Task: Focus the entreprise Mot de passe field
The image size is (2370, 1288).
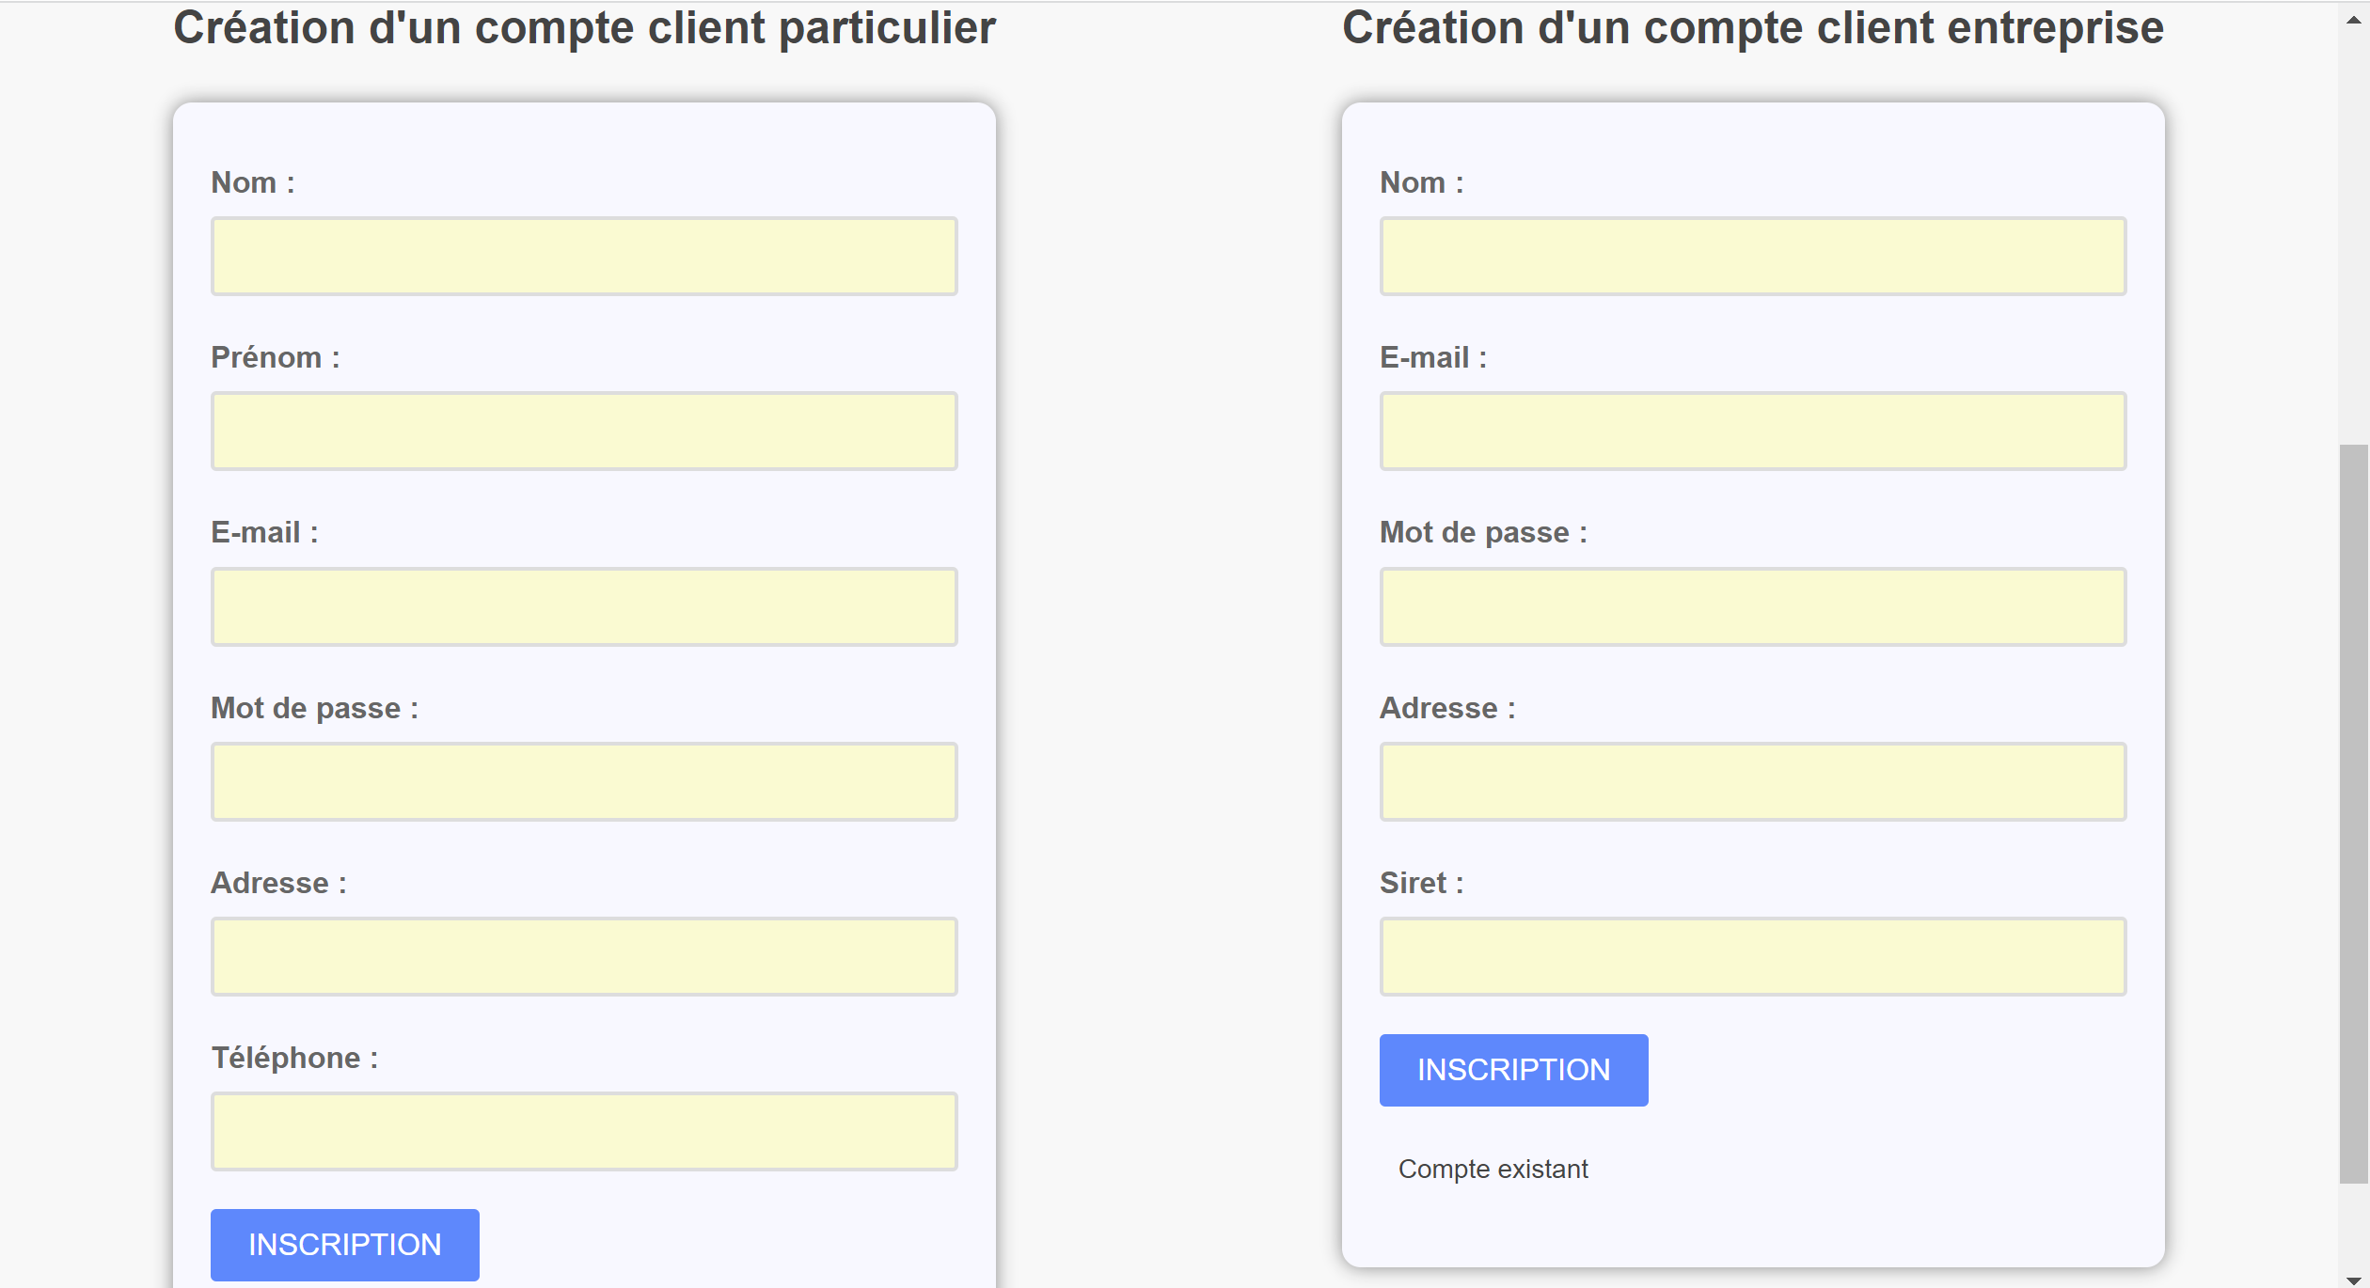Action: (1753, 606)
